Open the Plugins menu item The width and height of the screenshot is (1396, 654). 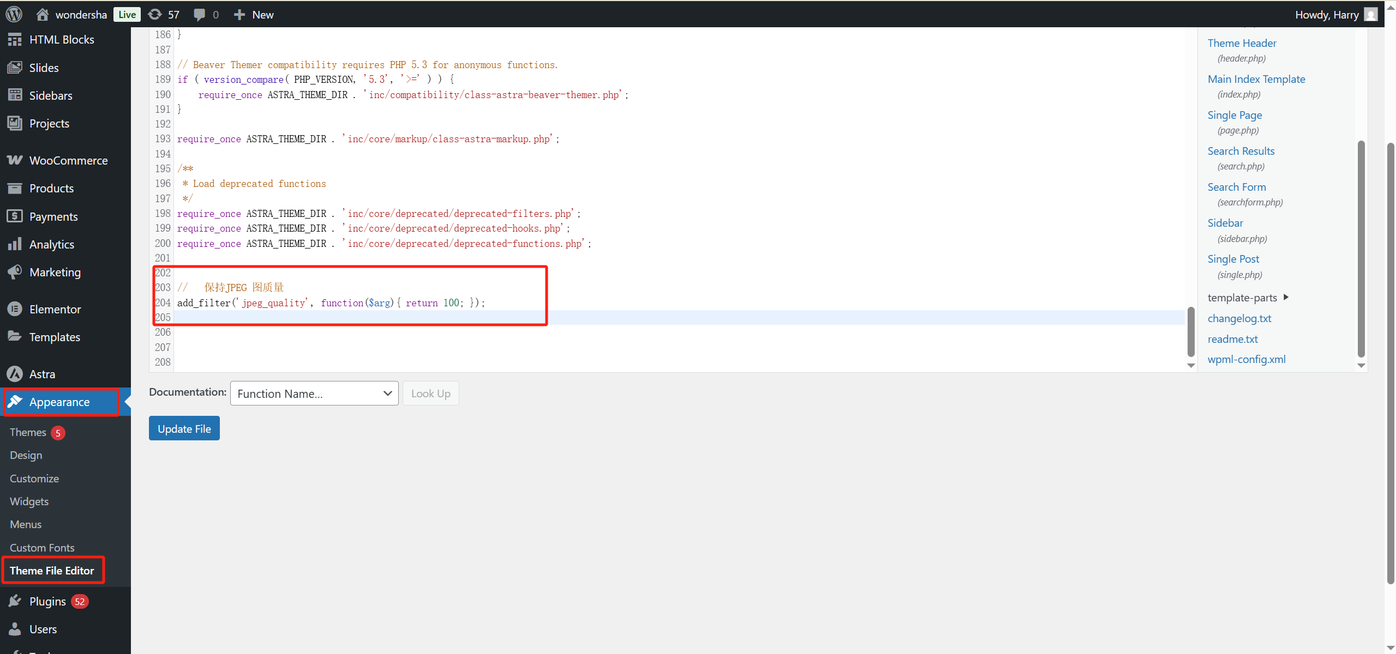tap(47, 601)
